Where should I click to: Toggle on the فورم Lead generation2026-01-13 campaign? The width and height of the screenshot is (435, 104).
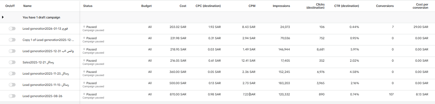[12, 29]
